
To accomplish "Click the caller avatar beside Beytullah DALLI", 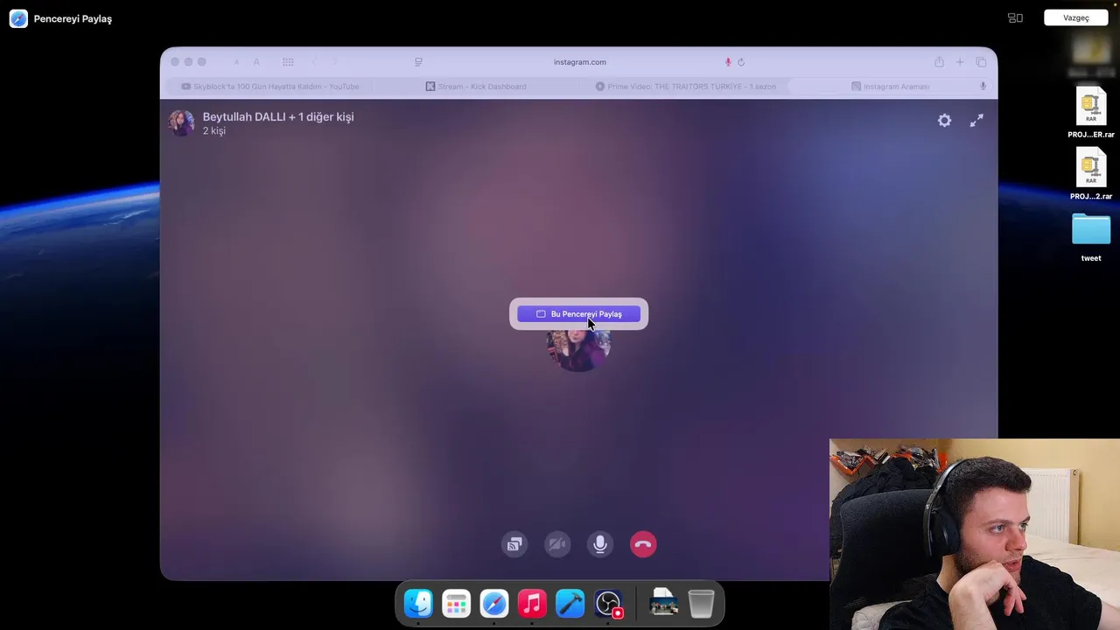I will pos(182,123).
